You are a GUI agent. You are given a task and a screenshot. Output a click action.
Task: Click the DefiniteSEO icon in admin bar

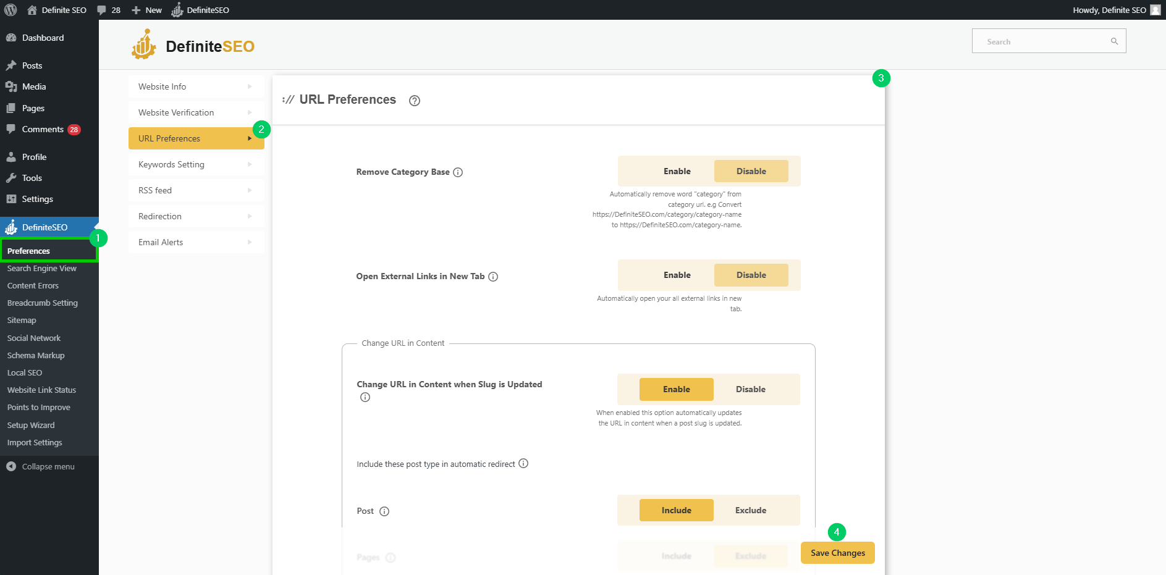click(177, 10)
